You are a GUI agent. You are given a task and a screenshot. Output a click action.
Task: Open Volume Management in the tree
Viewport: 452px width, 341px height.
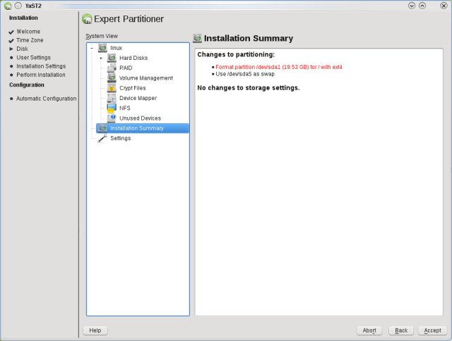(146, 78)
